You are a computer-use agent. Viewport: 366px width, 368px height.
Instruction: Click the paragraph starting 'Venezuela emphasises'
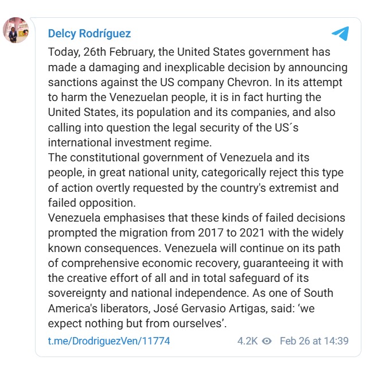(x=195, y=270)
